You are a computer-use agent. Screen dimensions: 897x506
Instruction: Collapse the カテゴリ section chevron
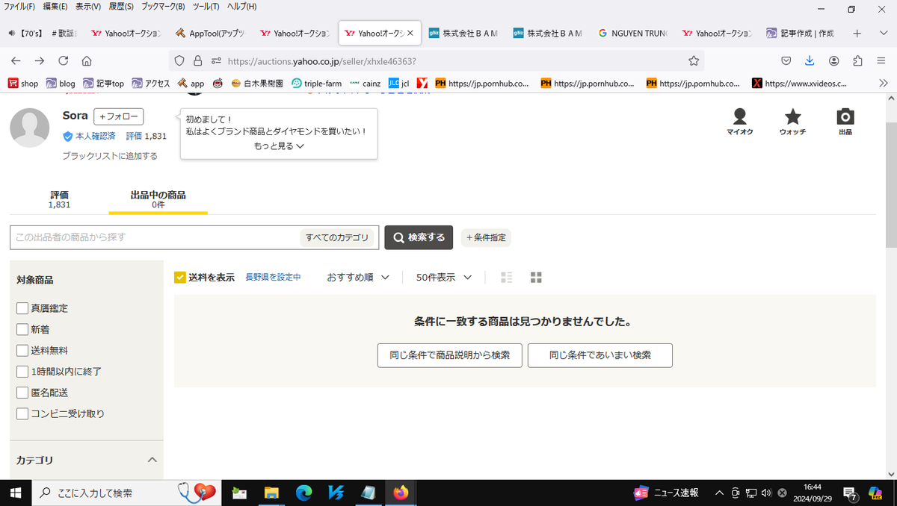(152, 460)
